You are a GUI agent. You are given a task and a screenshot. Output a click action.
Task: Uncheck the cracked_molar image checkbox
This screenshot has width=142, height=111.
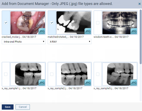6,23
